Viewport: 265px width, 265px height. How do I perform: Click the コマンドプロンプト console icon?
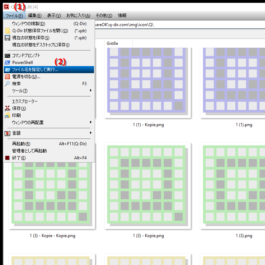[7, 55]
